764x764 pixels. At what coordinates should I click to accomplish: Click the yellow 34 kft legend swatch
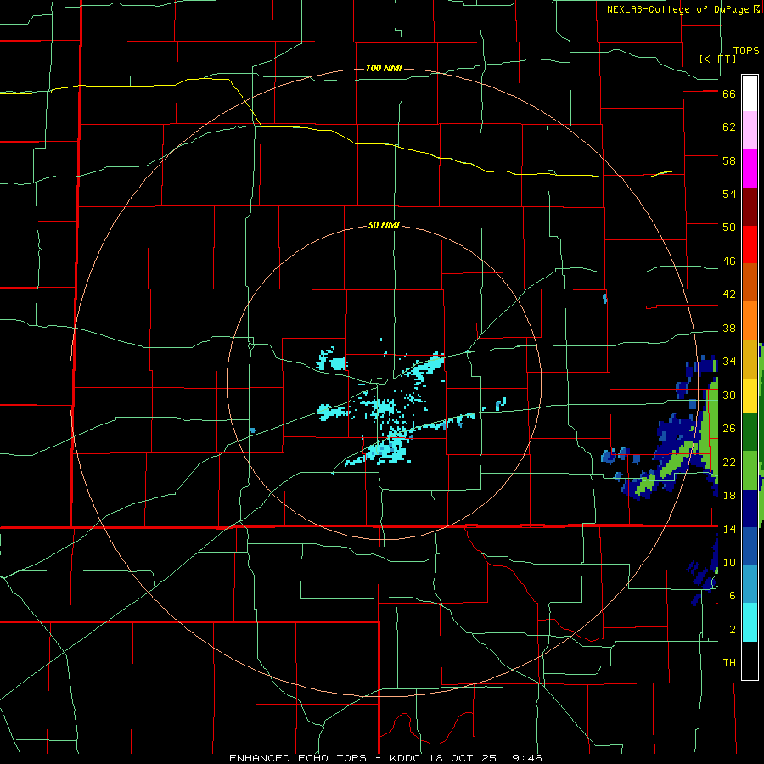750,395
